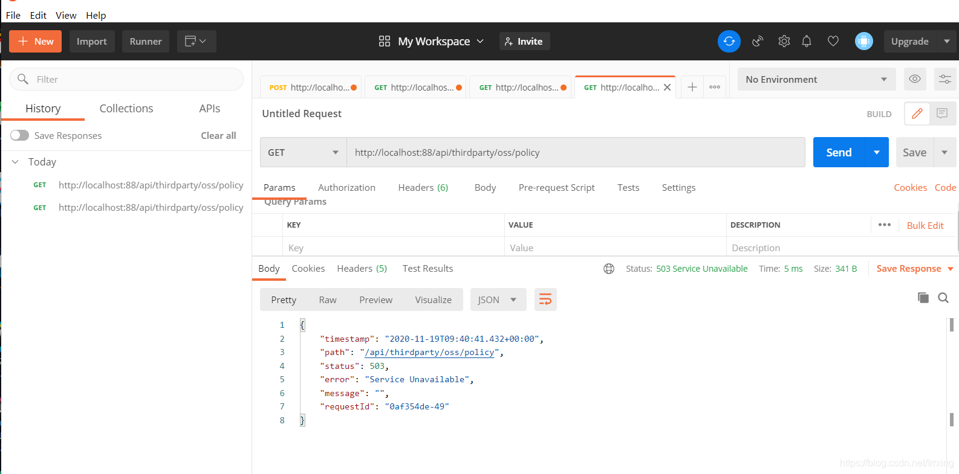The width and height of the screenshot is (959, 474).
Task: Open the comments icon next to build
Action: [x=942, y=114]
